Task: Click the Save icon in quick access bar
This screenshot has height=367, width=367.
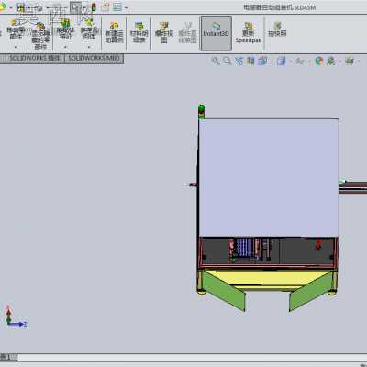Action: (x=21, y=7)
